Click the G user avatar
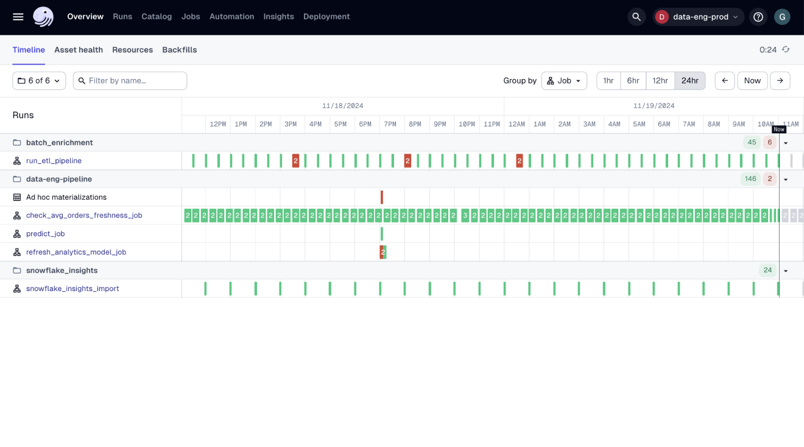 (782, 16)
